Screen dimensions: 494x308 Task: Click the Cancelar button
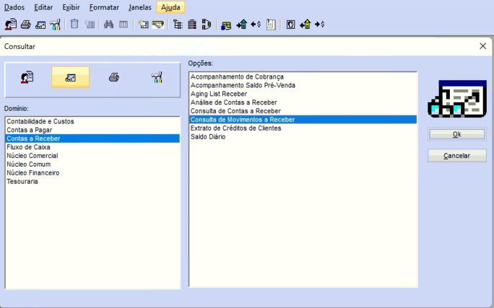coord(457,156)
